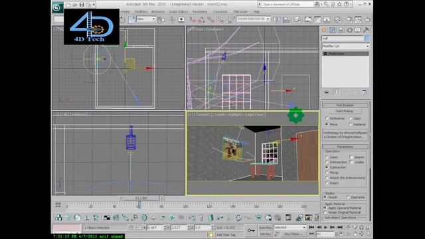
Task: Switch to the Display command panel tab
Action: coord(358,30)
